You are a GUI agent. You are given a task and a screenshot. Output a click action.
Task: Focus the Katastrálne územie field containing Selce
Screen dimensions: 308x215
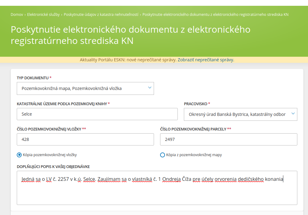pos(97,114)
